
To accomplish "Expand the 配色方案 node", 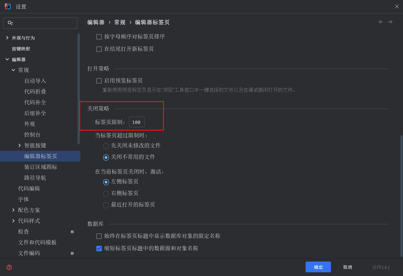I will coord(13,210).
